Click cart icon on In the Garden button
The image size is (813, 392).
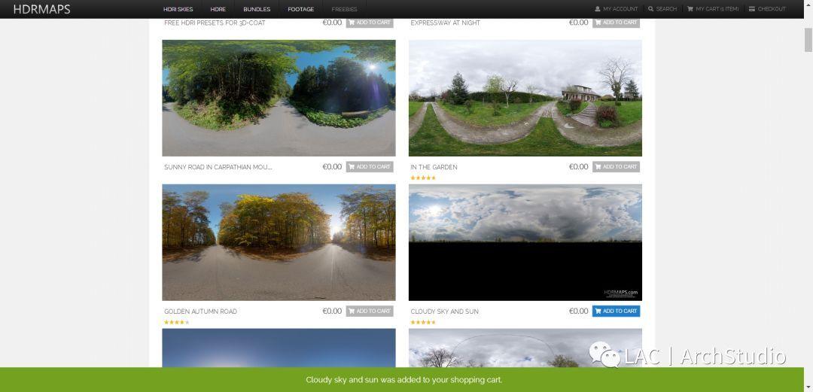(x=598, y=167)
